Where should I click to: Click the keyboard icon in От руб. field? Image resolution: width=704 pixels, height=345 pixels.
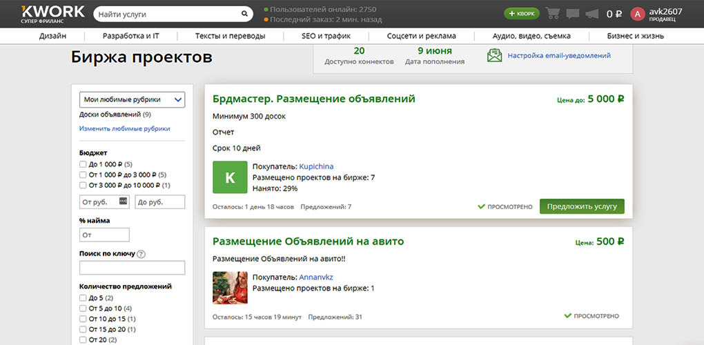point(123,201)
